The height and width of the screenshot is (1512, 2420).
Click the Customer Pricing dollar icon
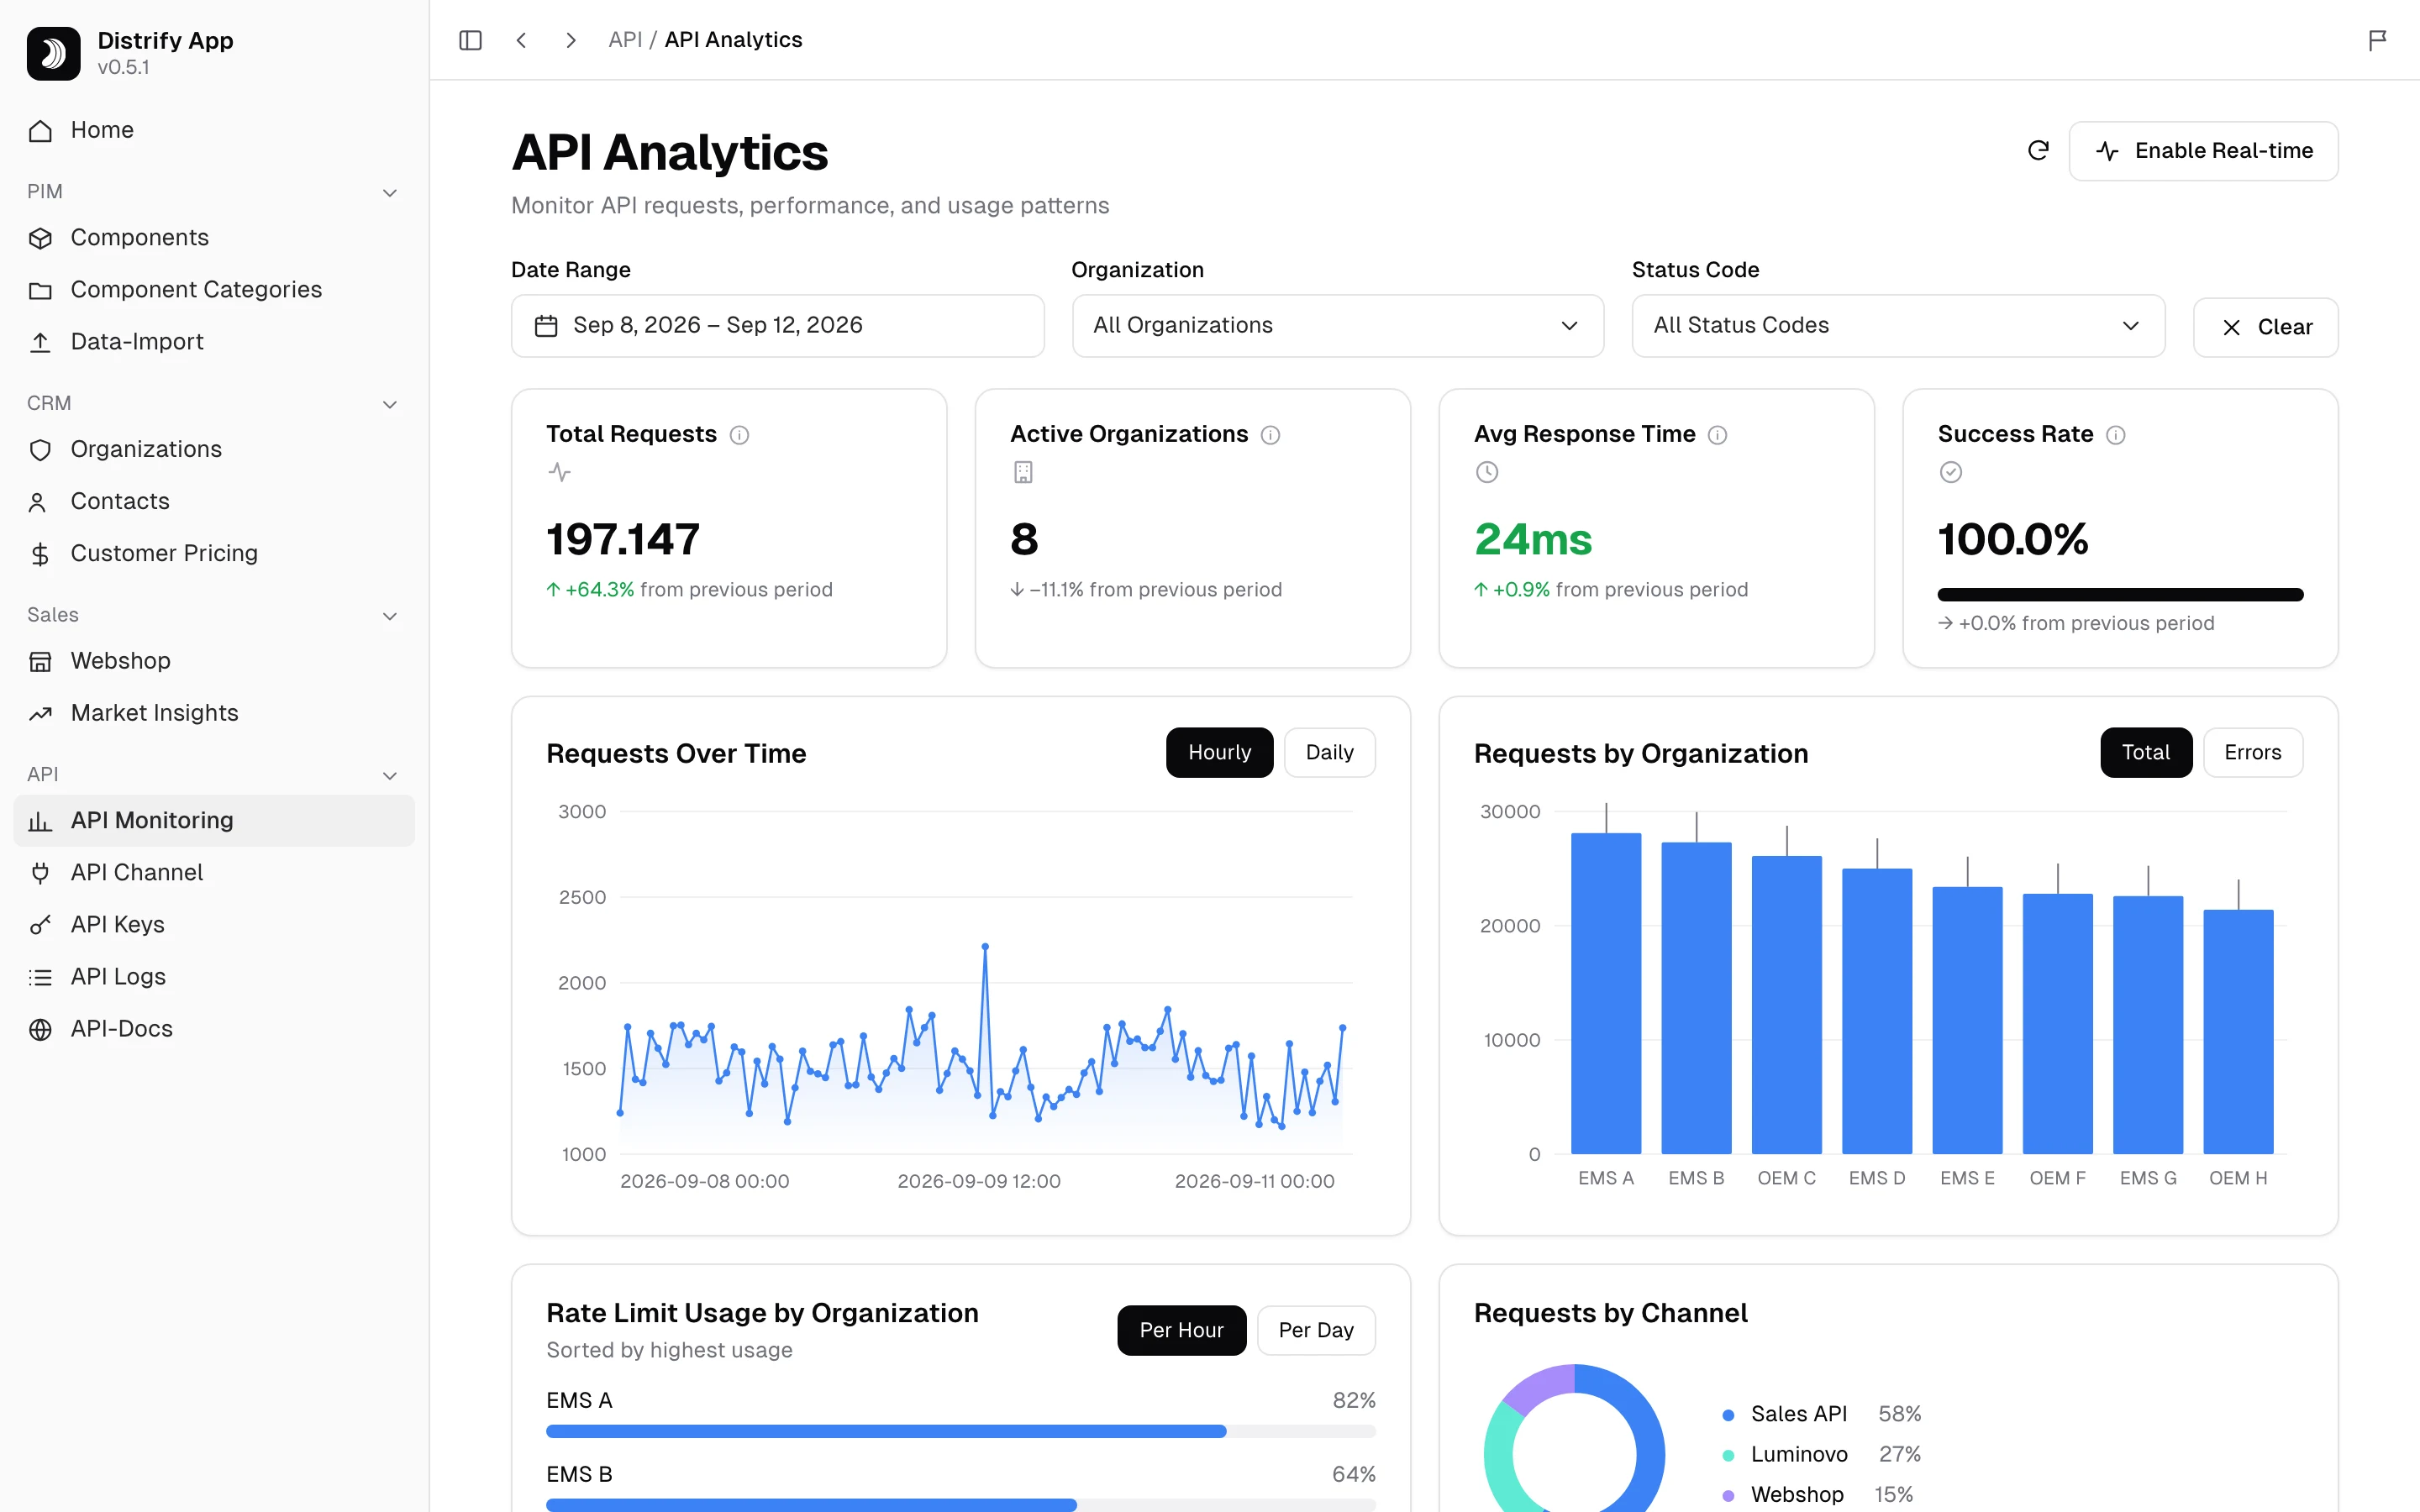(40, 554)
